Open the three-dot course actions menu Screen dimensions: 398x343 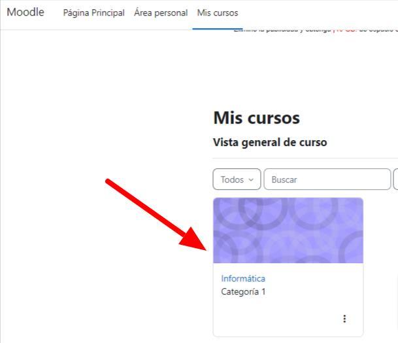[344, 319]
